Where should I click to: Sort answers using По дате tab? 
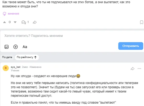pyautogui.click(x=7, y=57)
